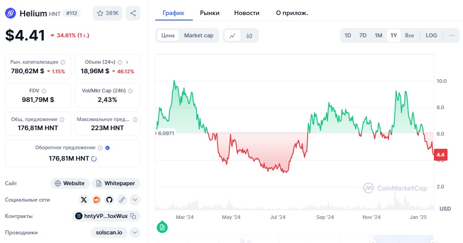This screenshot has height=243, width=463.
Task: Click the share icon next to Helium
Action: (133, 13)
